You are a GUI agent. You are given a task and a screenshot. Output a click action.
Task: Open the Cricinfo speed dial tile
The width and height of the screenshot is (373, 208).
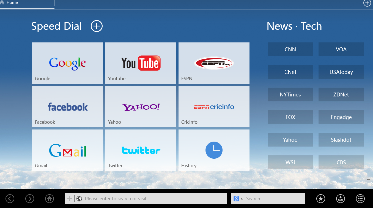[x=214, y=107]
